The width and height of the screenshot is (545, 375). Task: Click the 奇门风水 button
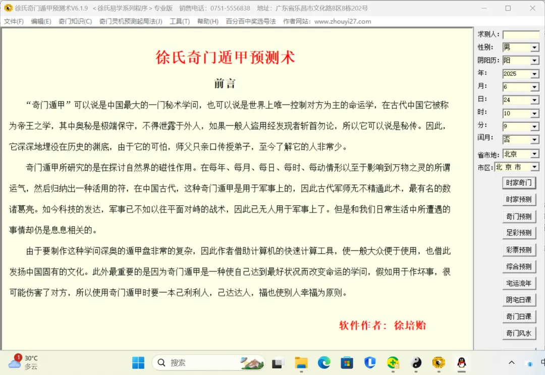(519, 333)
